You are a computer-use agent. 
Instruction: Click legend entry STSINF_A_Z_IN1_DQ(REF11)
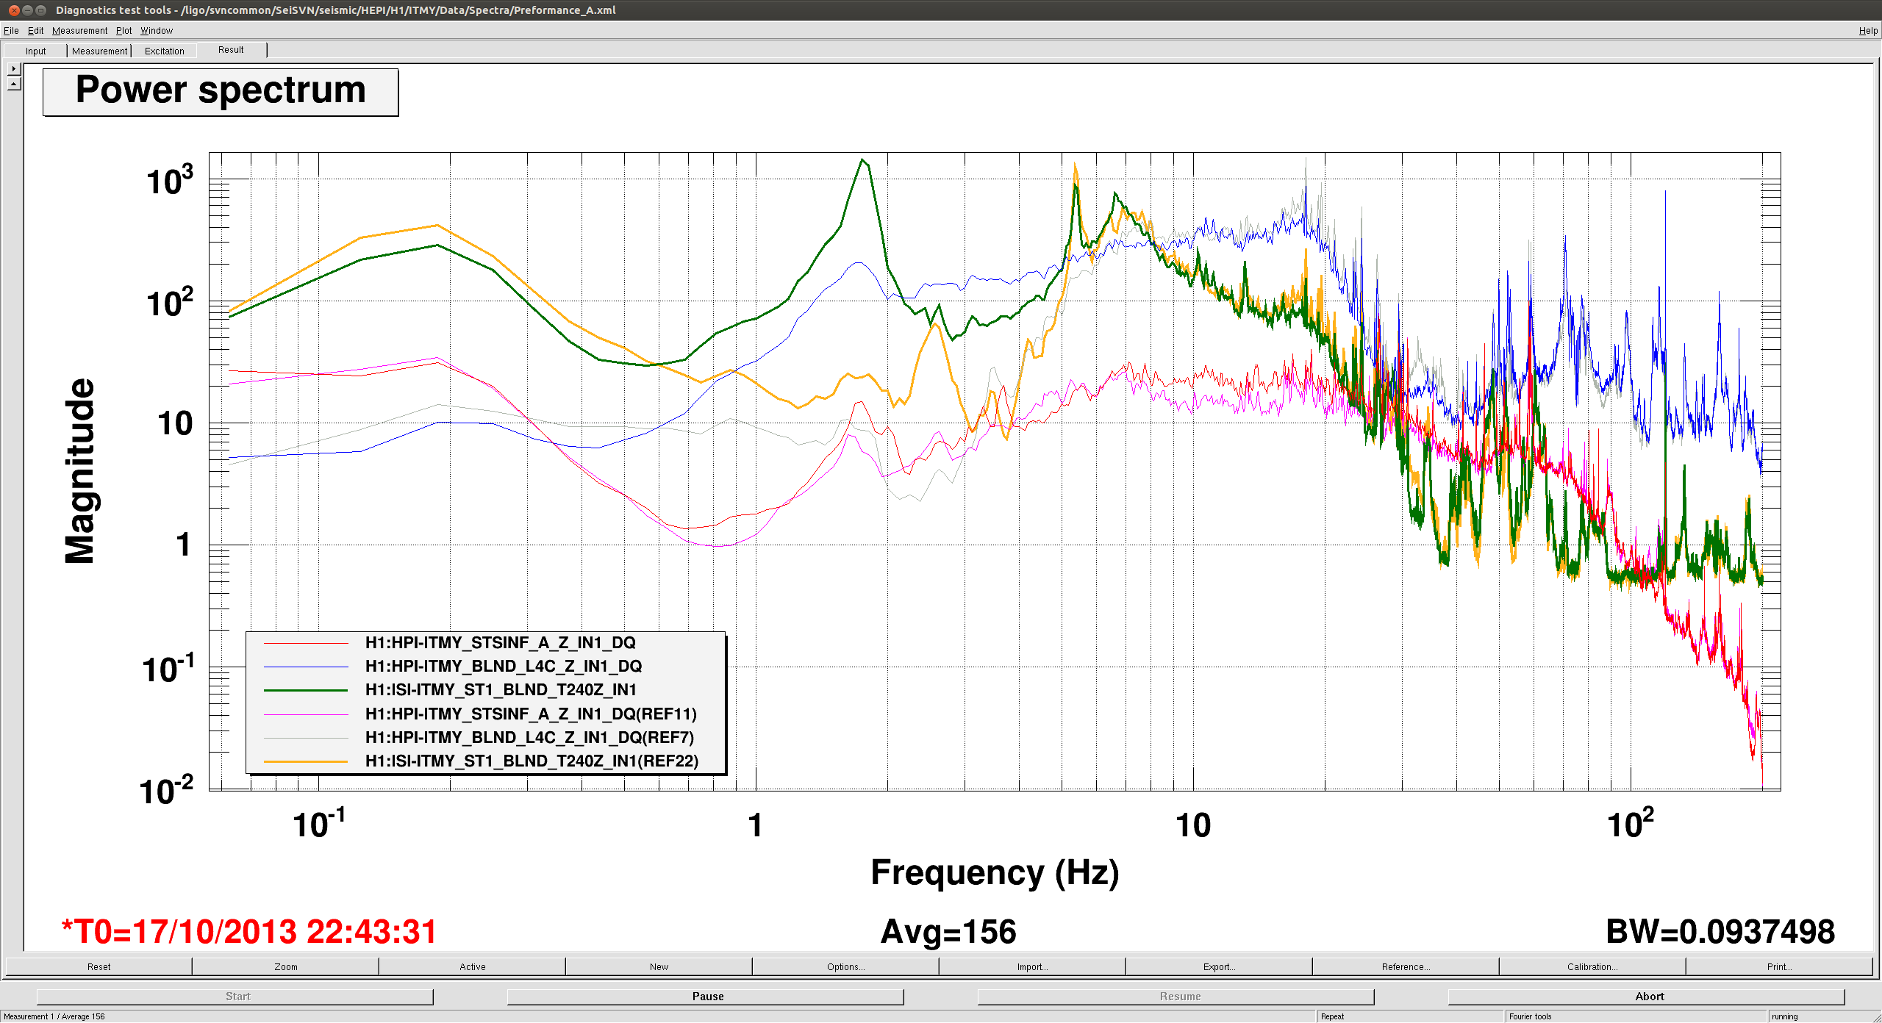(x=531, y=714)
